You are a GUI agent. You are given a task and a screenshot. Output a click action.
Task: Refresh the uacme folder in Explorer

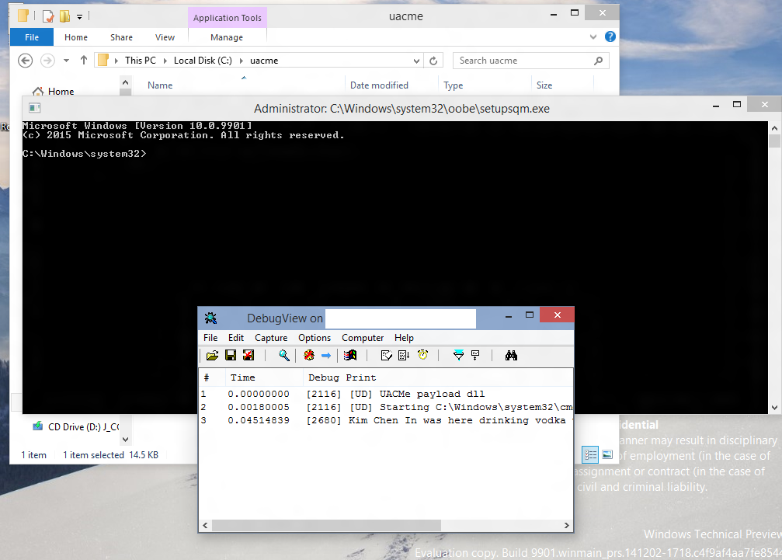[x=433, y=61]
